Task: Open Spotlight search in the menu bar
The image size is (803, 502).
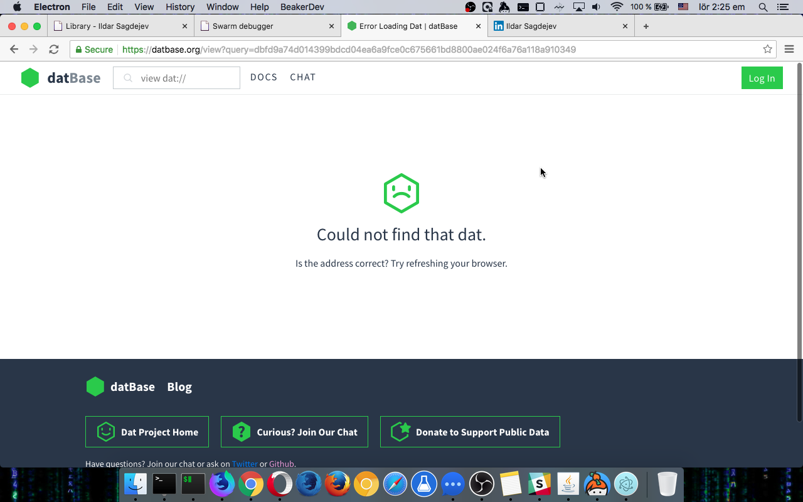Action: pos(762,7)
